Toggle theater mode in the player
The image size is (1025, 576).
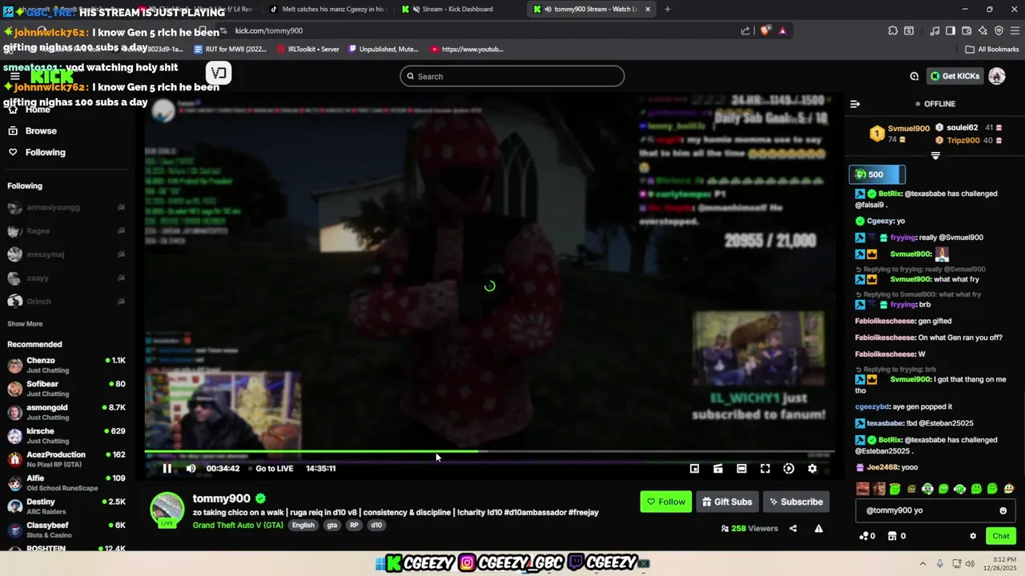(742, 469)
